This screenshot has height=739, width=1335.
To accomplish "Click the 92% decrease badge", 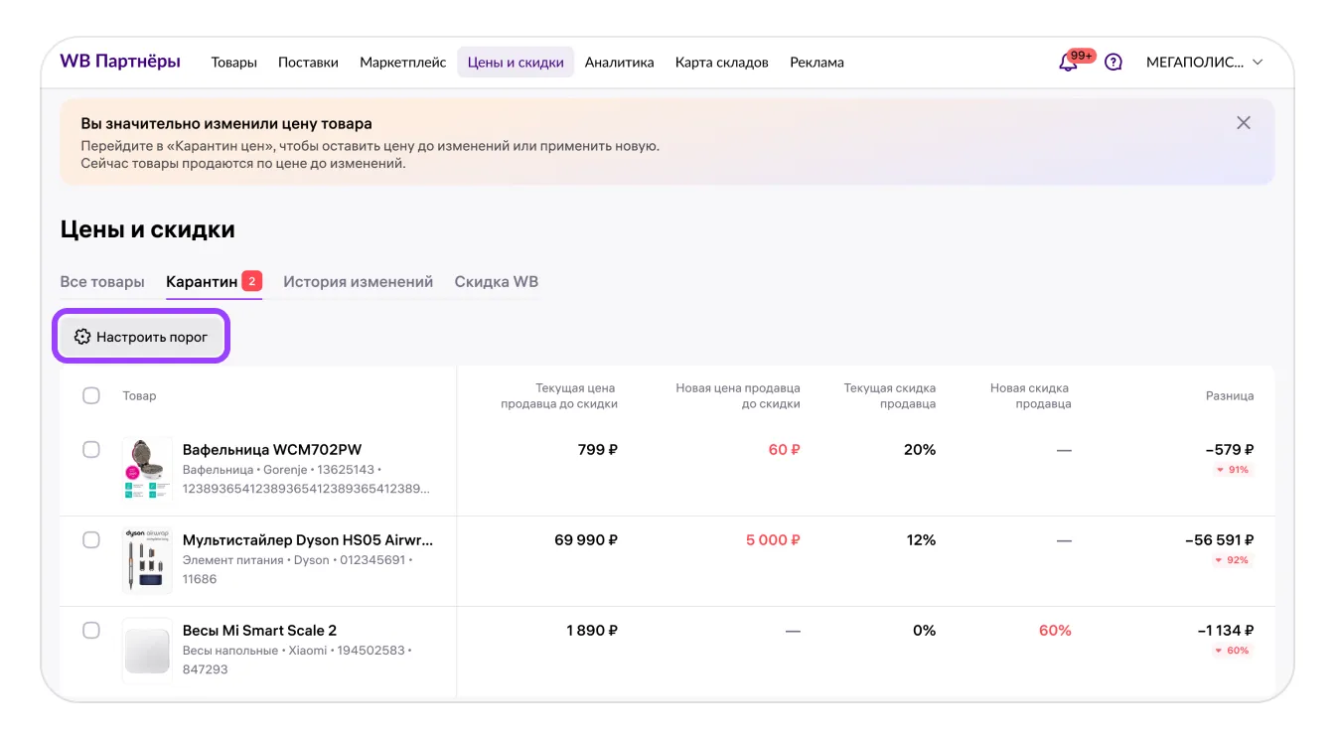I will click(x=1233, y=560).
